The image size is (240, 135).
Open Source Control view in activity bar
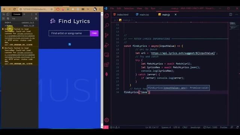tap(106, 35)
